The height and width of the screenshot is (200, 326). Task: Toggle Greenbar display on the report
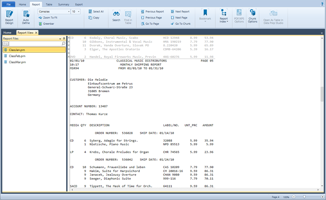pyautogui.click(x=40, y=24)
